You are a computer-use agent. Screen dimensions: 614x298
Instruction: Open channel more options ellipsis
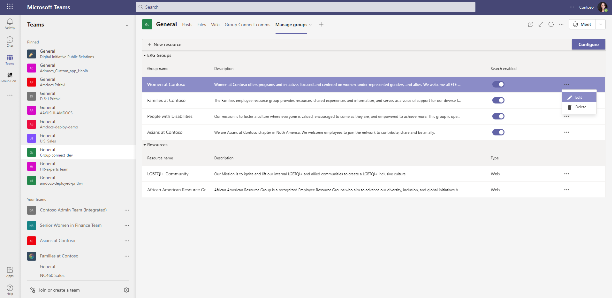point(561,24)
